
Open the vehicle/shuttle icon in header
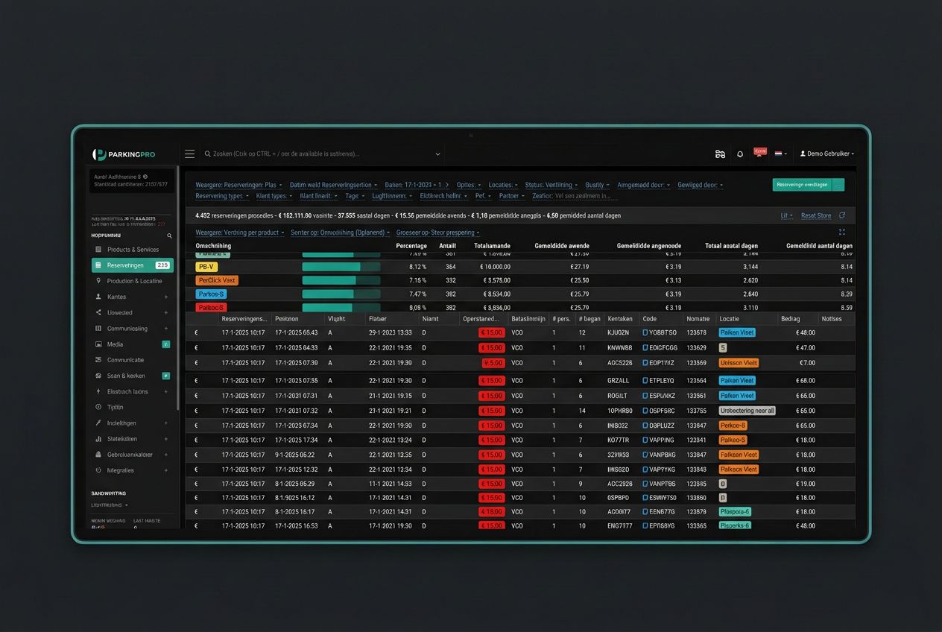(720, 154)
